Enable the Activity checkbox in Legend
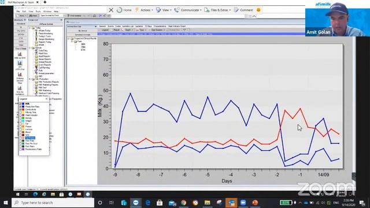The width and height of the screenshot is (370, 208). [x=20, y=118]
